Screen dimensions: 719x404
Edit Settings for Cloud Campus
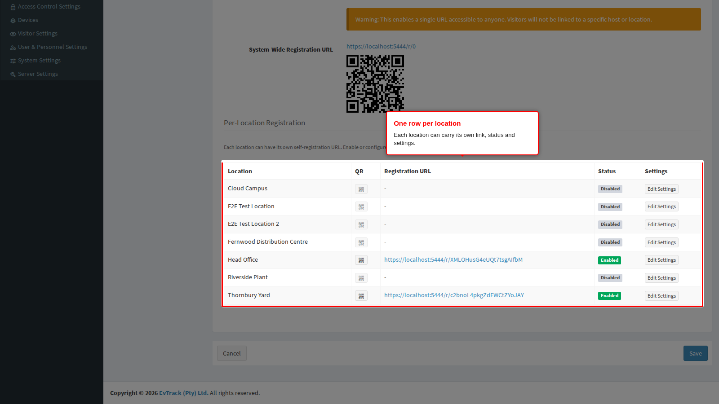tap(661, 189)
